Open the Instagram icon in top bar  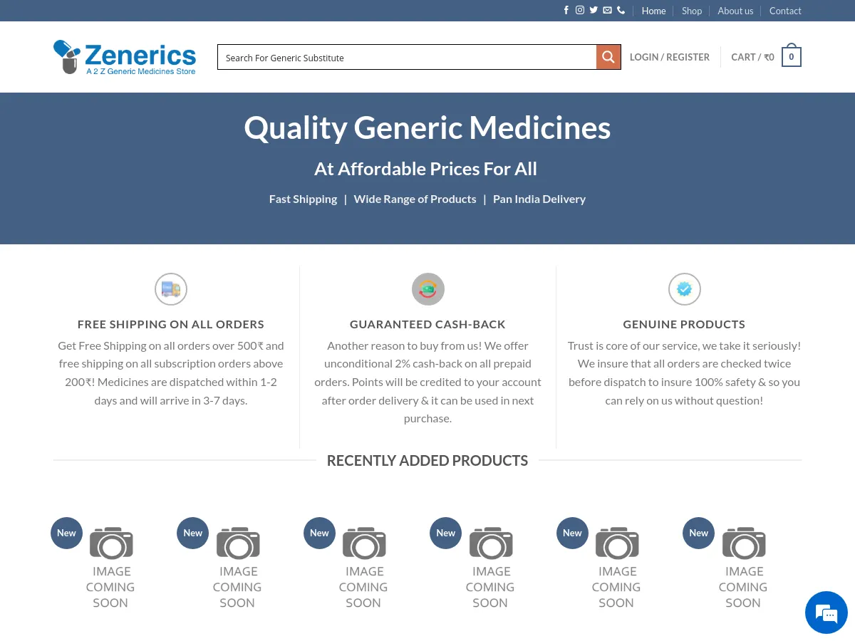pos(580,10)
